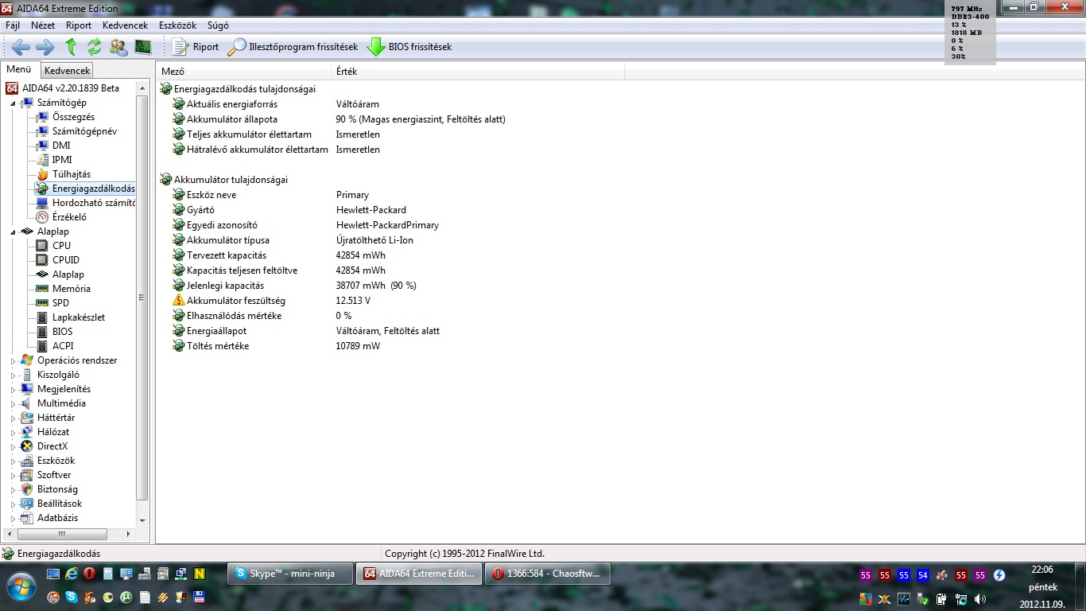This screenshot has width=1086, height=611.
Task: Collapse the Számítógép tree node
Action: point(13,103)
